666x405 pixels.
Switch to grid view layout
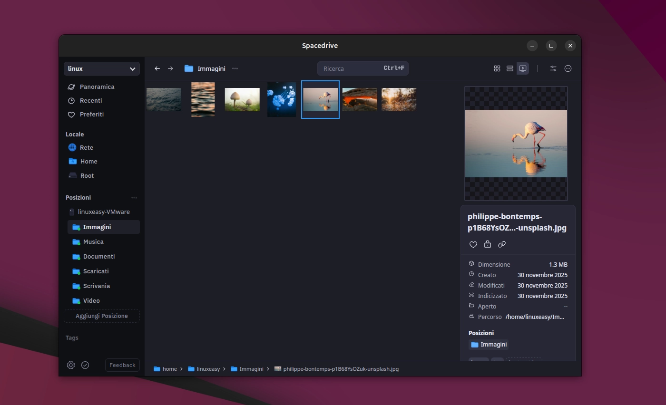tap(497, 68)
